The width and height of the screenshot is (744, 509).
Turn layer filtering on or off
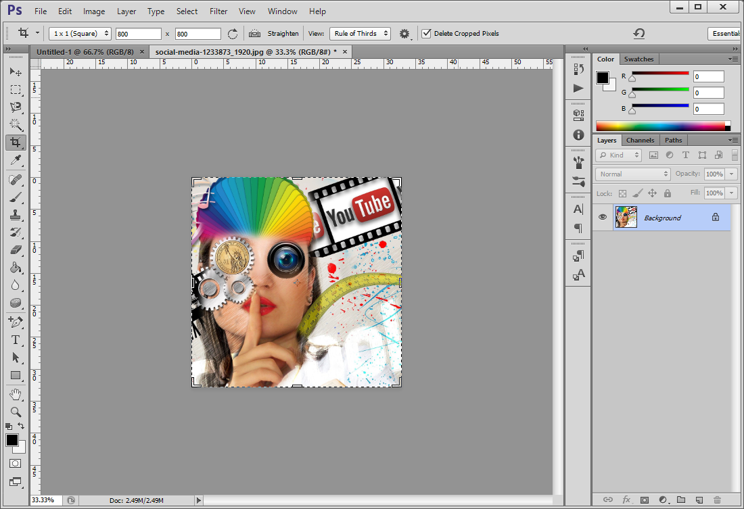tap(735, 155)
